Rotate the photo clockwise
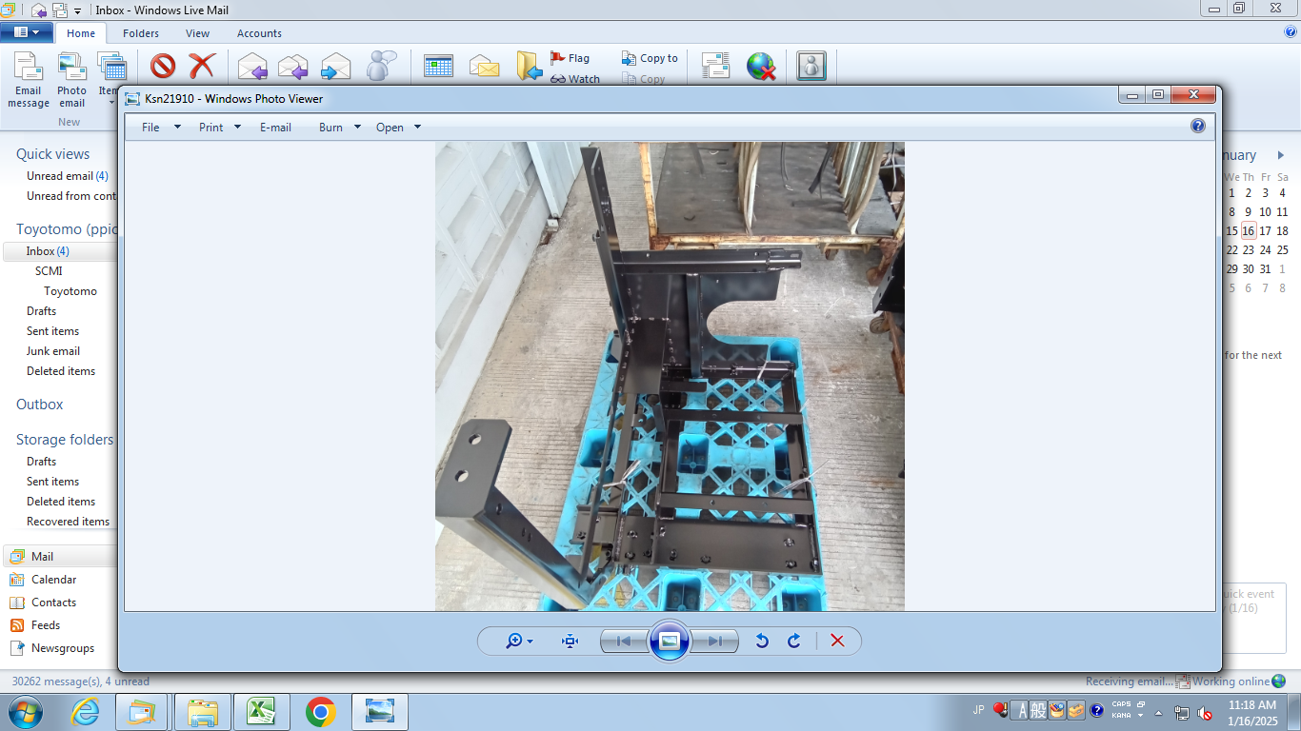Screen dimensions: 1301x731 pos(793,641)
